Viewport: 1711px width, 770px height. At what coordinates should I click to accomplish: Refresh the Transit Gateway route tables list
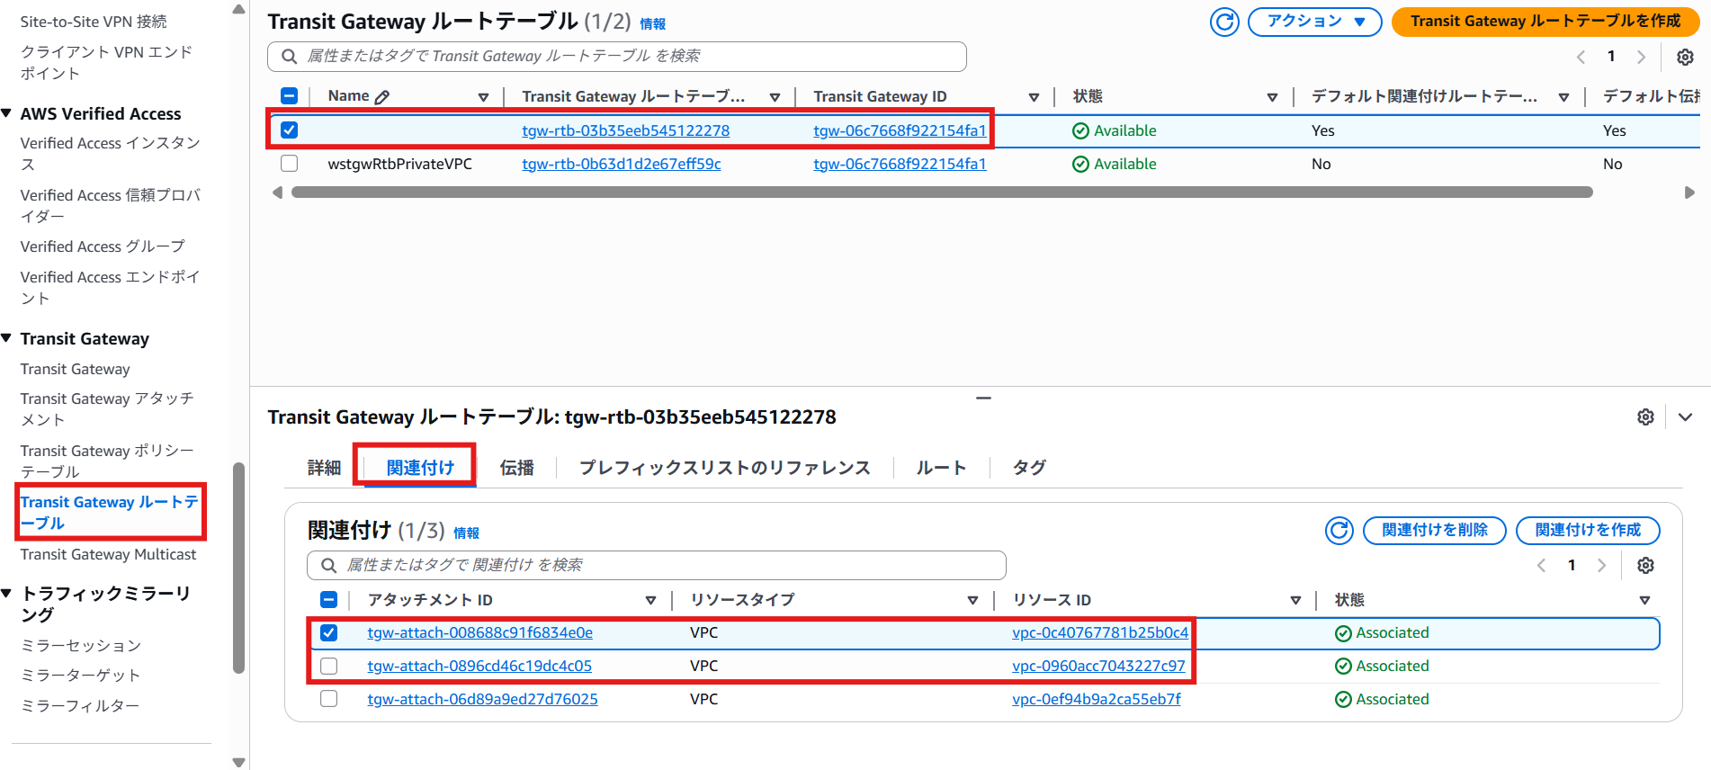click(1224, 22)
